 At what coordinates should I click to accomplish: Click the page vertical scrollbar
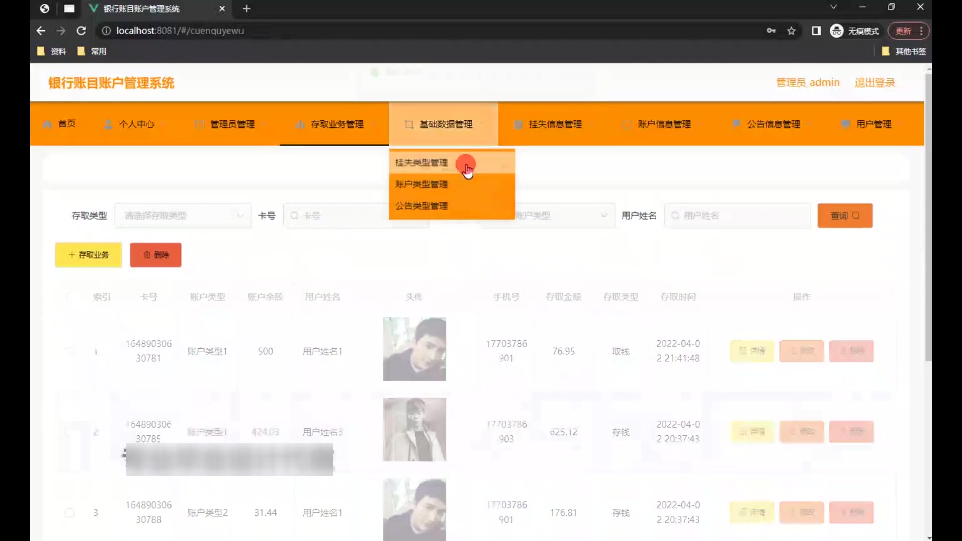tap(928, 215)
